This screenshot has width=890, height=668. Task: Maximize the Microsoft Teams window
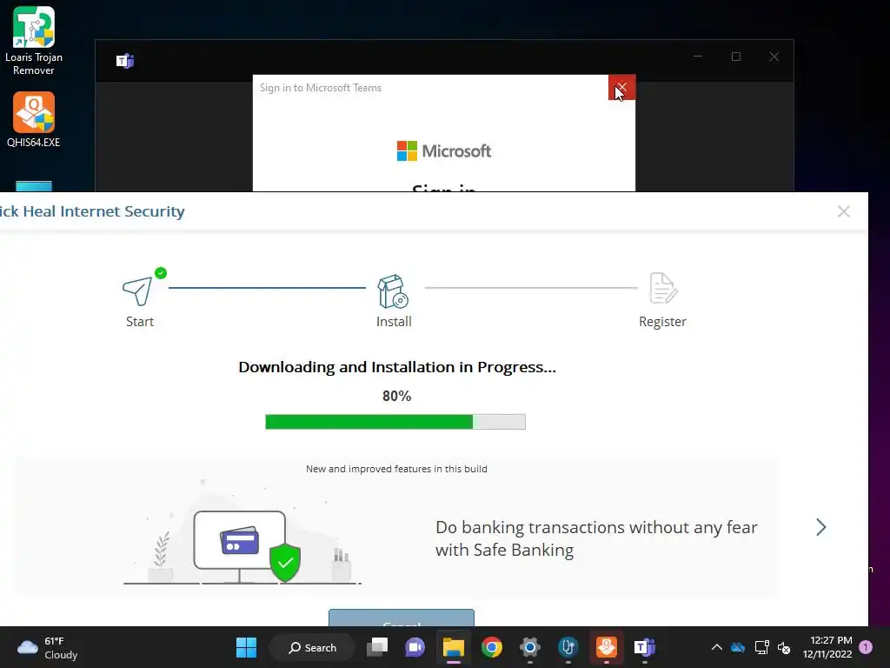736,57
